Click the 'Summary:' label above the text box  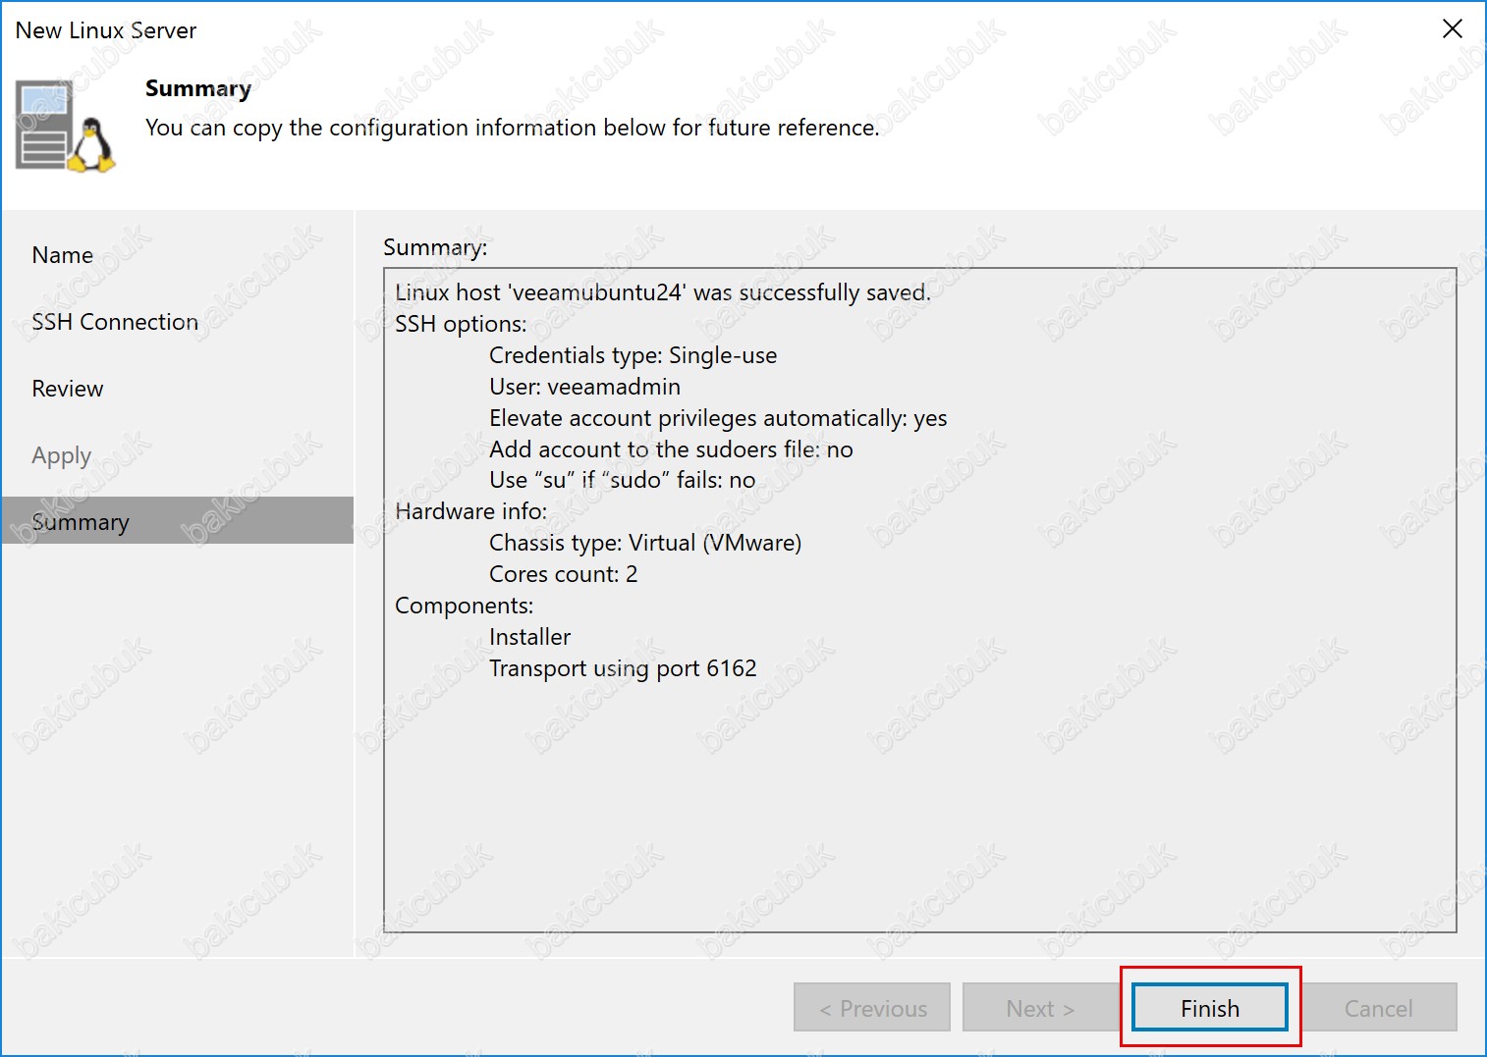pyautogui.click(x=435, y=247)
